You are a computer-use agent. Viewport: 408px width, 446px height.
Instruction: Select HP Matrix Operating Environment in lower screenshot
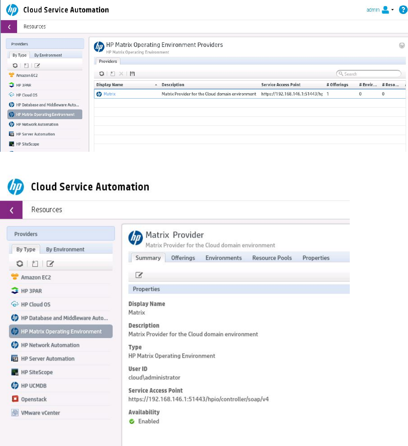61,331
